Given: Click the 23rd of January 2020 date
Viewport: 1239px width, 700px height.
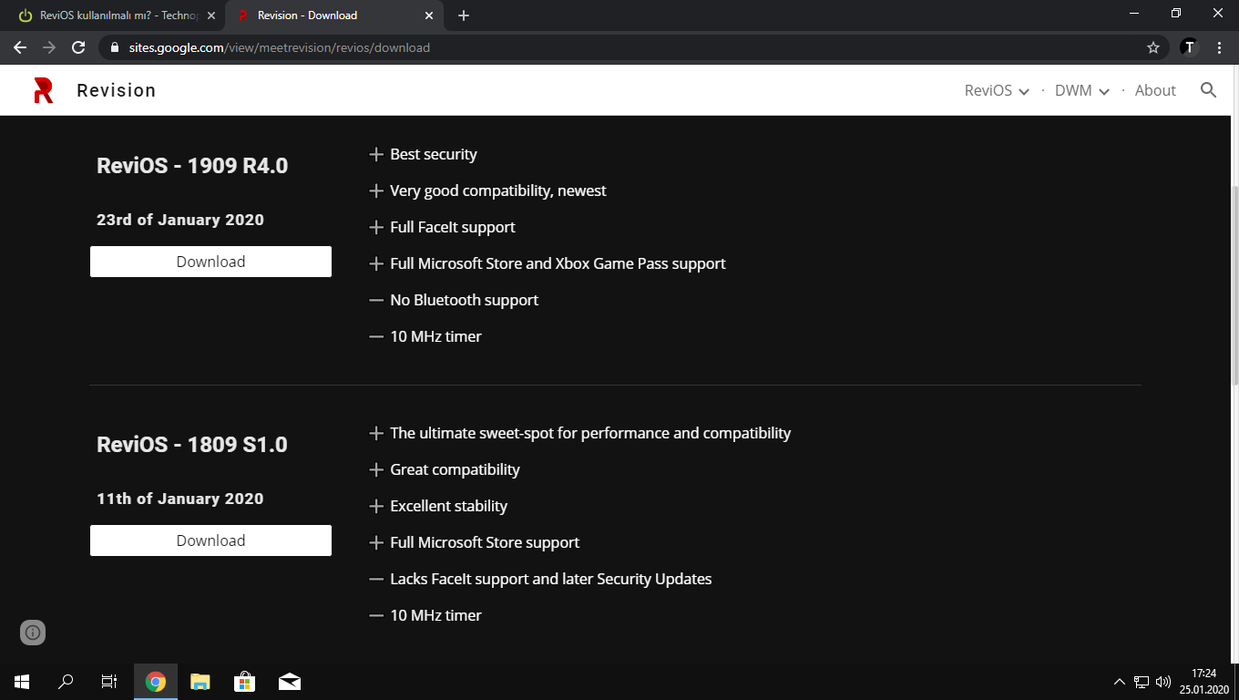Looking at the screenshot, I should tap(180, 220).
